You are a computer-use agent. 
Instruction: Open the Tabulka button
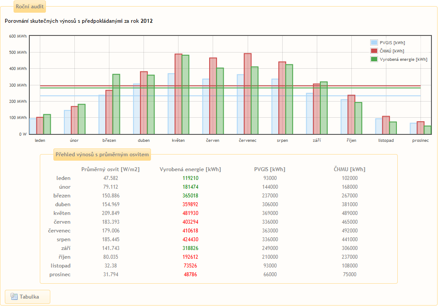tap(28, 297)
